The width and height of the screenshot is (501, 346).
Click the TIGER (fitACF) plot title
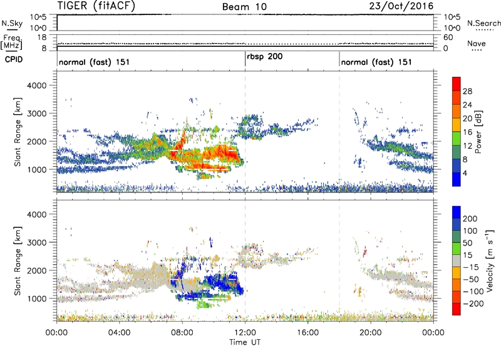click(96, 6)
